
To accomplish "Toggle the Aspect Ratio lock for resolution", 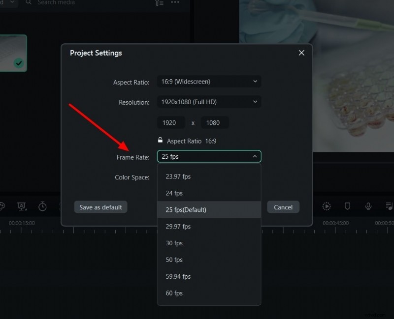I will (x=160, y=141).
